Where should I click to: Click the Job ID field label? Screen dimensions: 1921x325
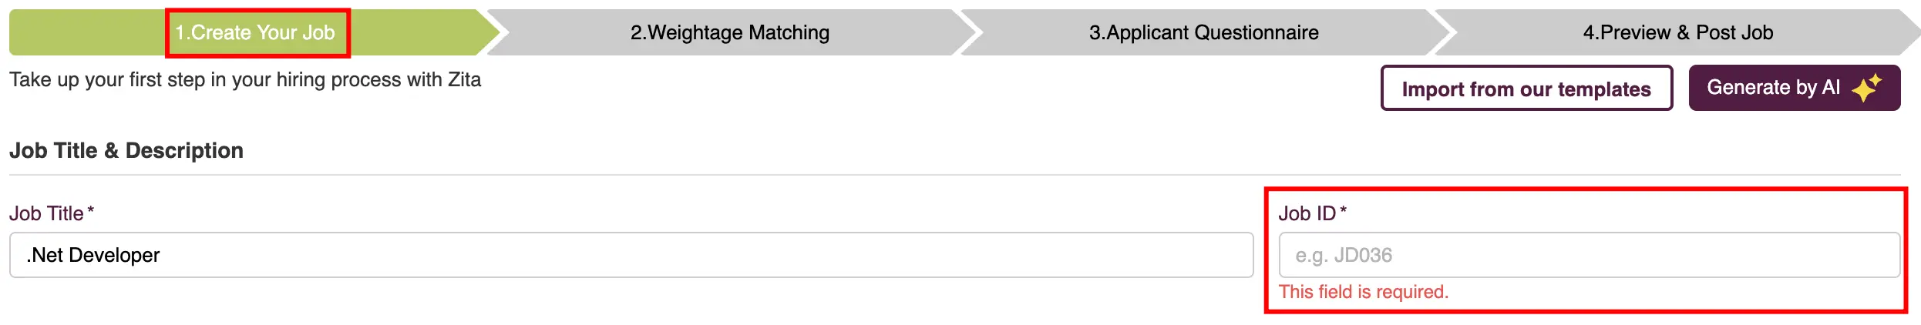pos(1307,213)
